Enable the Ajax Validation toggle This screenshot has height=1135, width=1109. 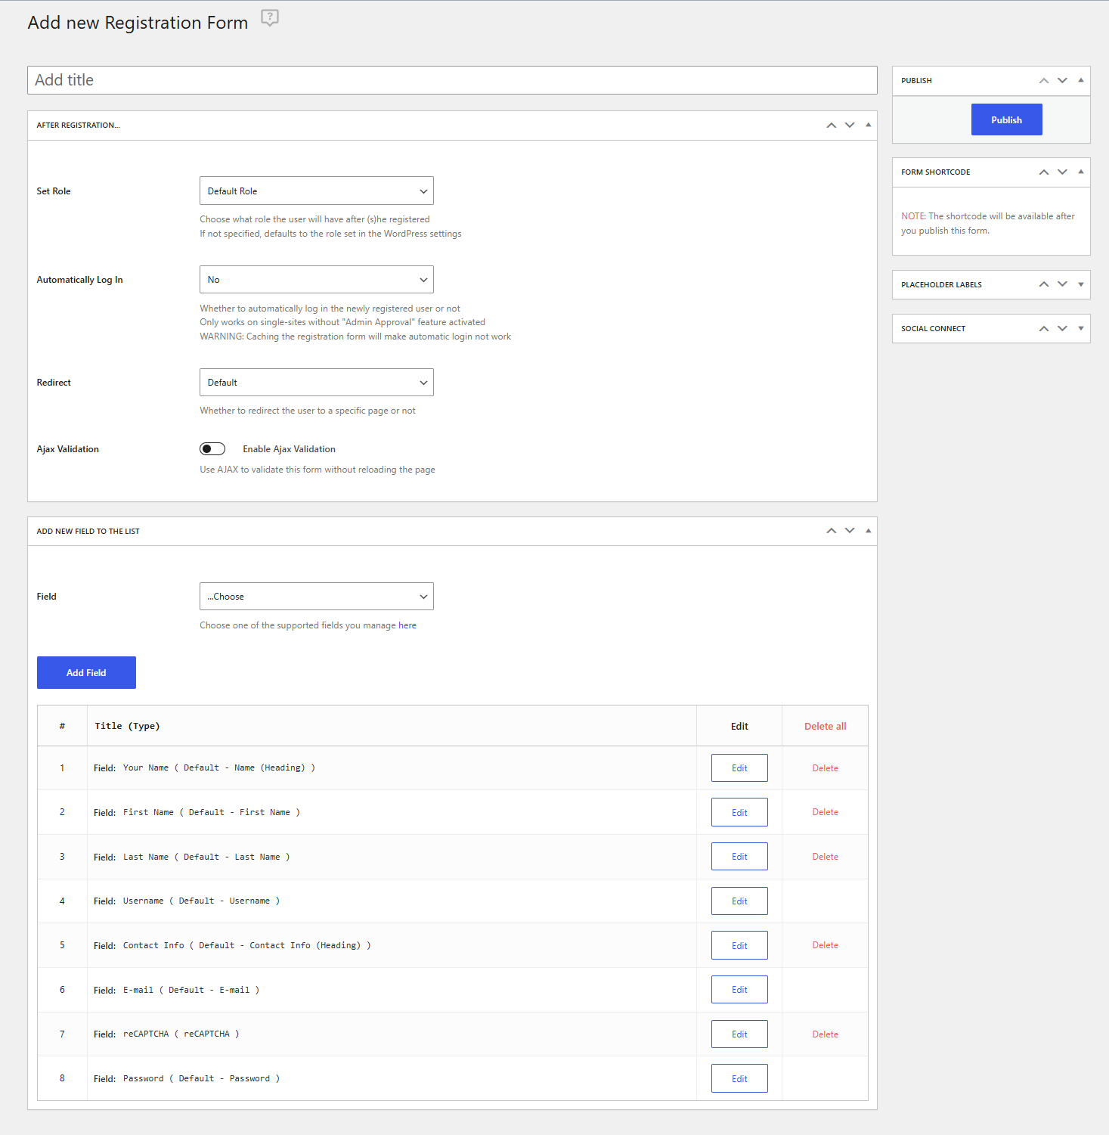tap(212, 449)
